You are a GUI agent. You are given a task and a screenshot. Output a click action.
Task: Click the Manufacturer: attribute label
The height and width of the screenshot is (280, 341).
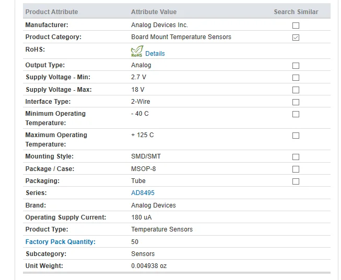(x=47, y=25)
